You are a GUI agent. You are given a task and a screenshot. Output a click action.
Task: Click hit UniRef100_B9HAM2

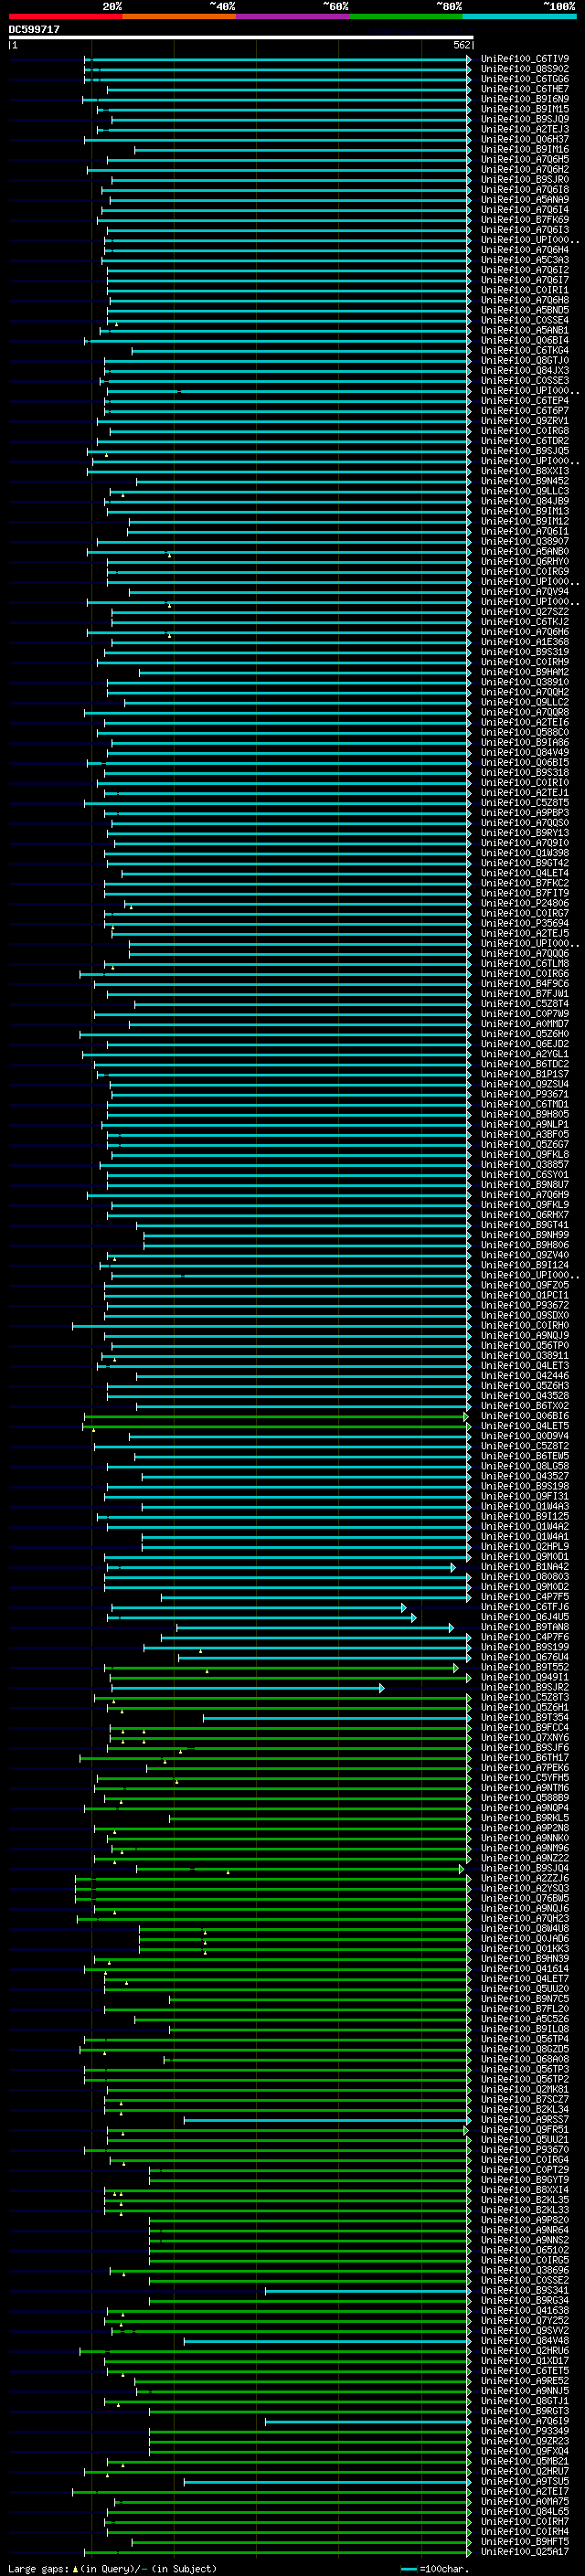click(524, 672)
